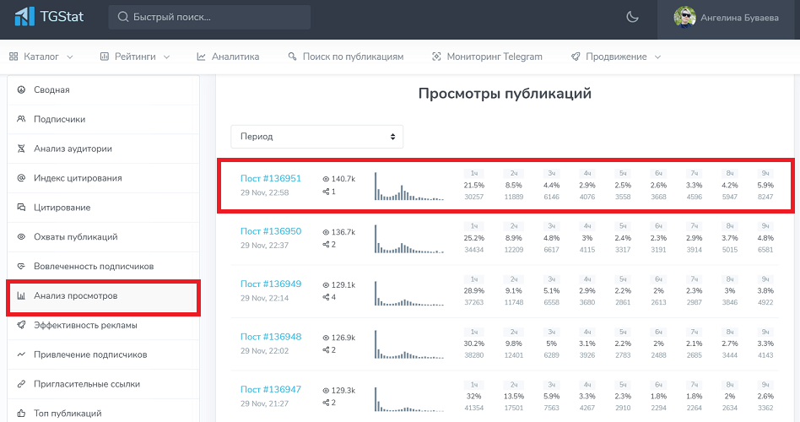Viewport: 800px width, 422px height.
Task: Open Ангелина Буваева profile avatar
Action: pyautogui.click(x=685, y=17)
